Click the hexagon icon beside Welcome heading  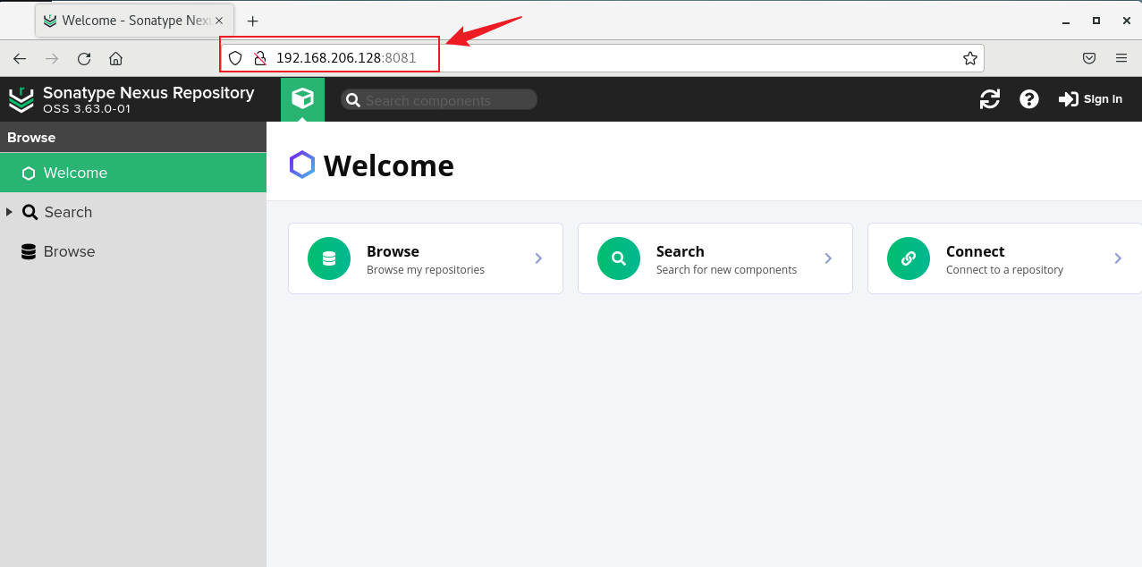[302, 165]
